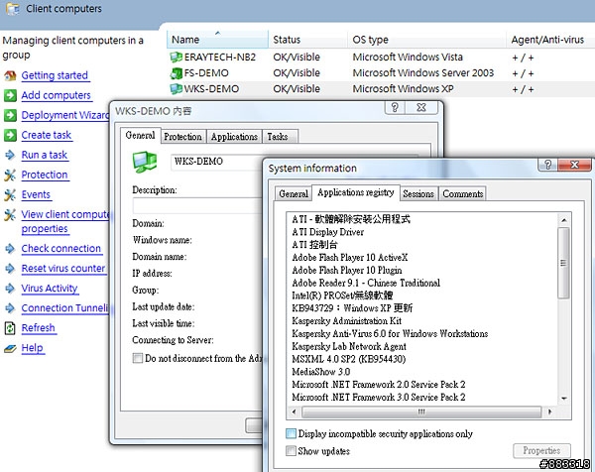Open the Comments tab
This screenshot has width=595, height=472.
pos(462,193)
